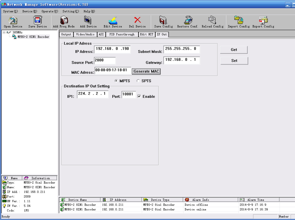Click the Set button
Viewport: 295px width, 220px height.
(234, 61)
